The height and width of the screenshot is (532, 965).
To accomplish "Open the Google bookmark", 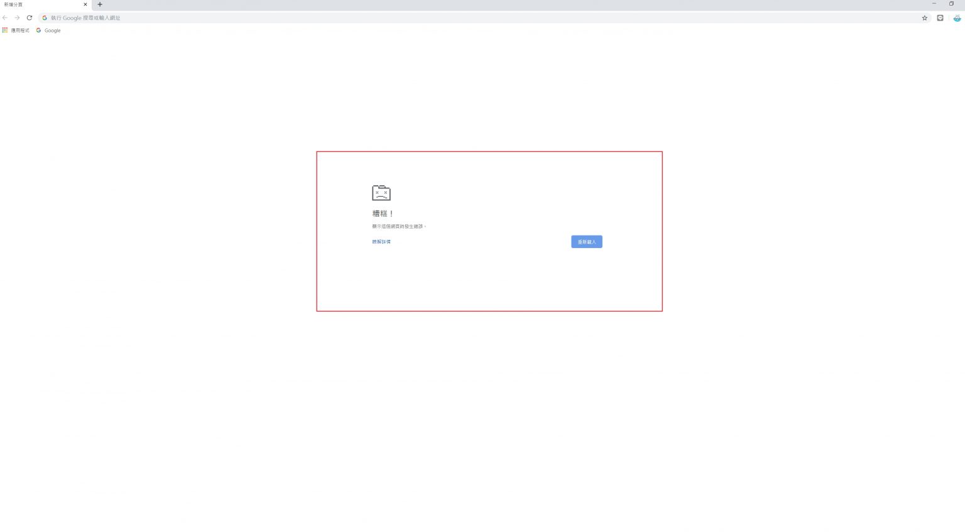I will pyautogui.click(x=48, y=30).
